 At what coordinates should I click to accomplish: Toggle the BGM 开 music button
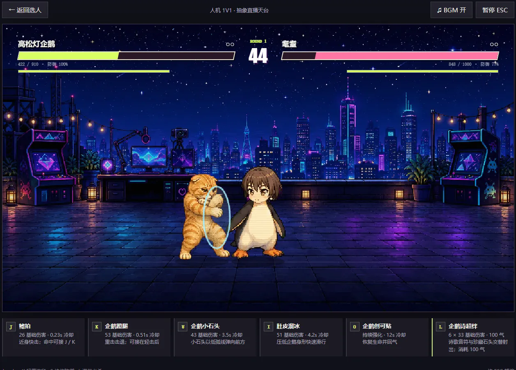coord(451,10)
